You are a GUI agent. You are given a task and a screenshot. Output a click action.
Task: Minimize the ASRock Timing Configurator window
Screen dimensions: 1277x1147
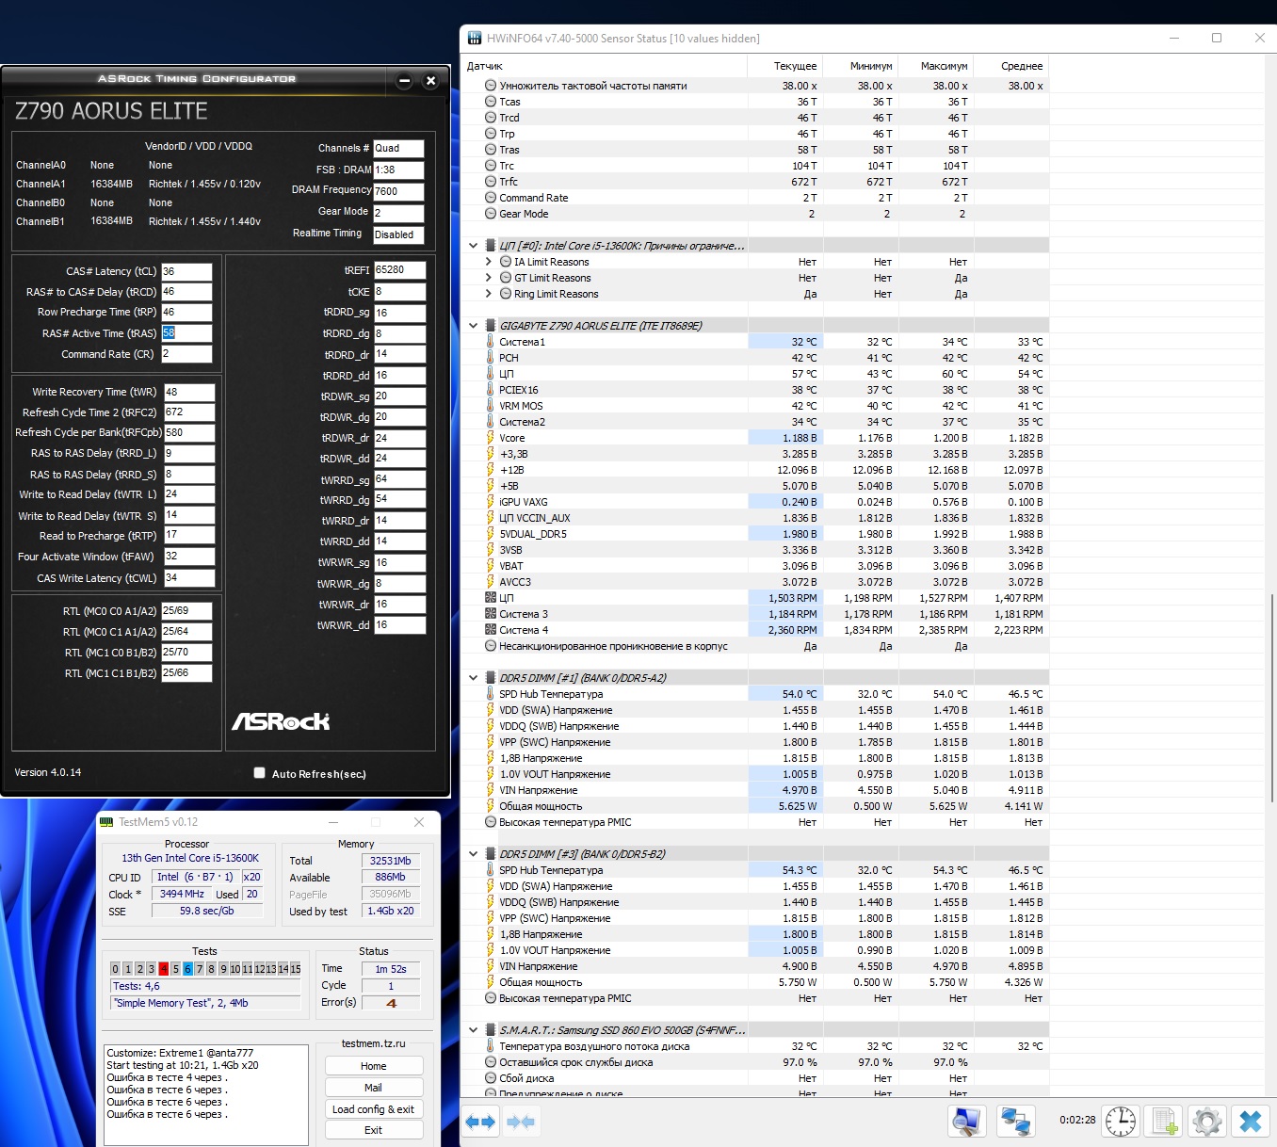404,81
